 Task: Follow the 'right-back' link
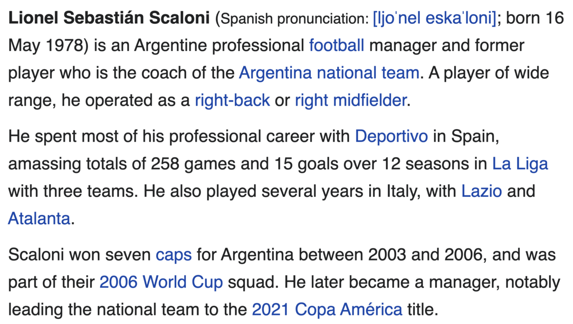click(x=233, y=100)
